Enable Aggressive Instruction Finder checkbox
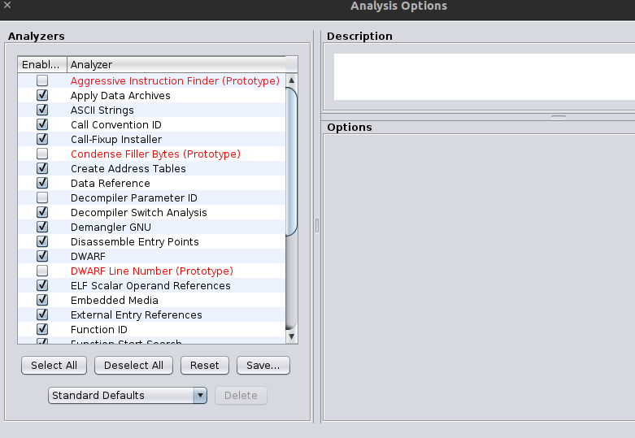This screenshot has height=438, width=635. [x=42, y=81]
